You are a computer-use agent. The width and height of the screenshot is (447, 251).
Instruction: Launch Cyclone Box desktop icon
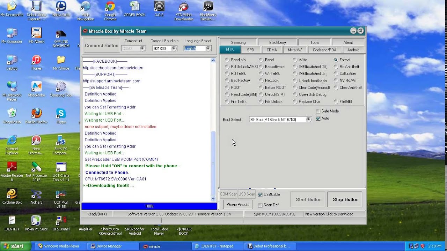click(x=12, y=197)
